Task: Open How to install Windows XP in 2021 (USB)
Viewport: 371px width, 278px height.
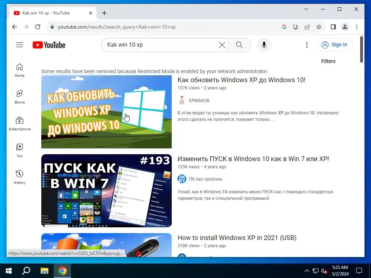Action: point(237,237)
